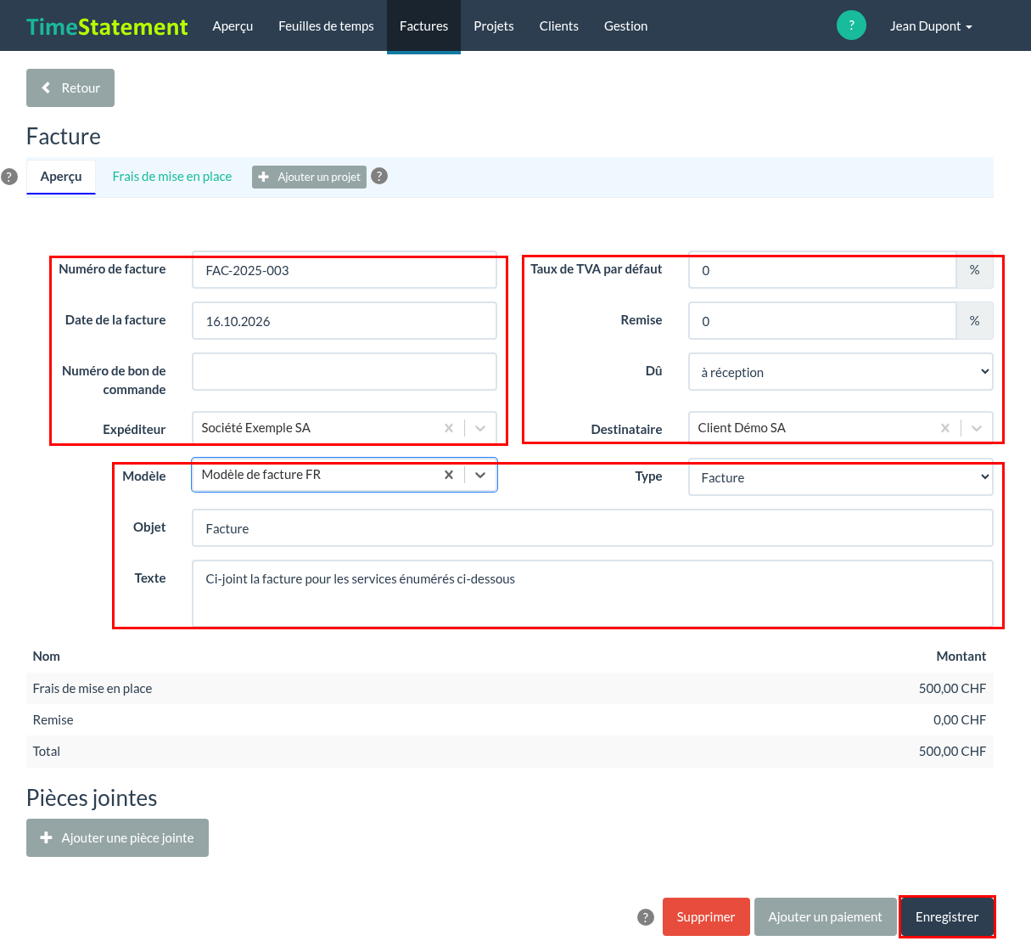Open the Type dropdown

(x=841, y=477)
